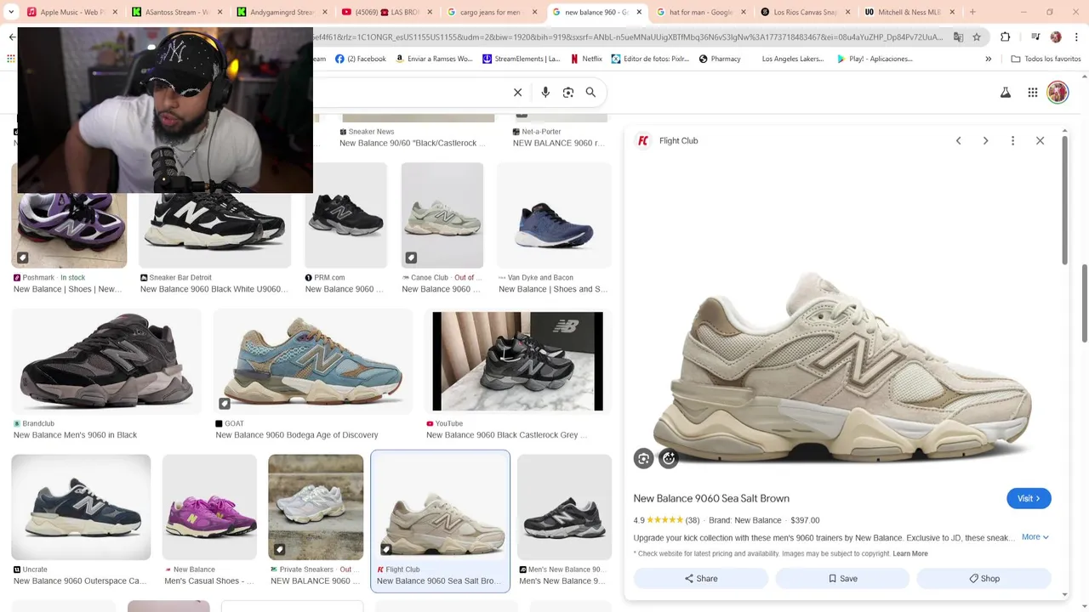Open more options in preview panel
Image resolution: width=1089 pixels, height=612 pixels.
(1012, 141)
